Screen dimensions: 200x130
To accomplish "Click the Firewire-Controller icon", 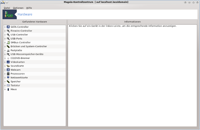I will click(8, 31).
